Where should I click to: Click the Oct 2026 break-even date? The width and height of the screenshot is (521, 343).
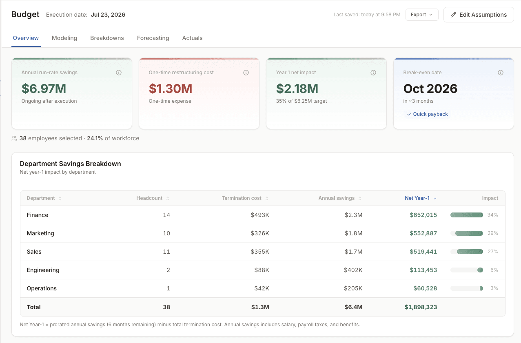point(430,89)
